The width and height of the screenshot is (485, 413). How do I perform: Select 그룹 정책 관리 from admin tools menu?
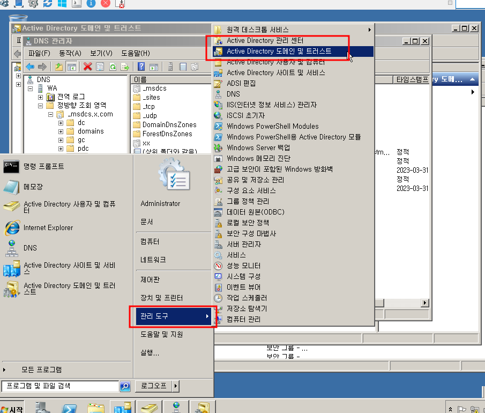pos(293,202)
